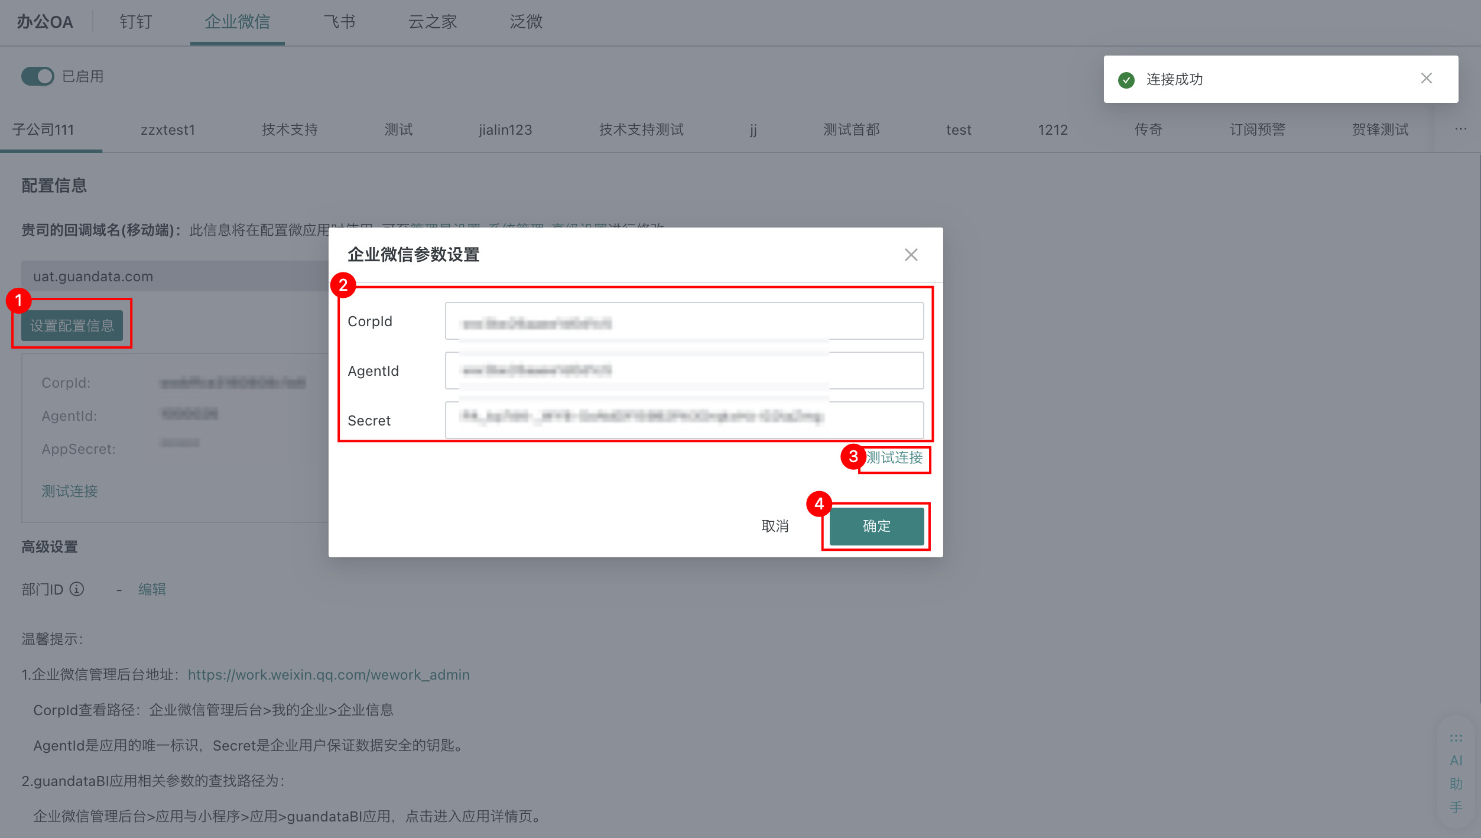Expand the more tabs ellipsis menu
Image resolution: width=1481 pixels, height=838 pixels.
click(1460, 129)
